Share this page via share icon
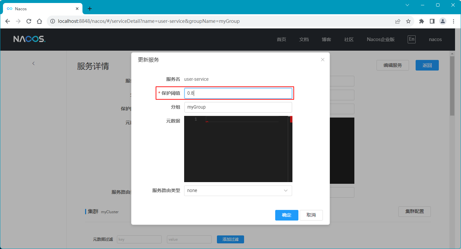The height and width of the screenshot is (249, 461). 398,21
